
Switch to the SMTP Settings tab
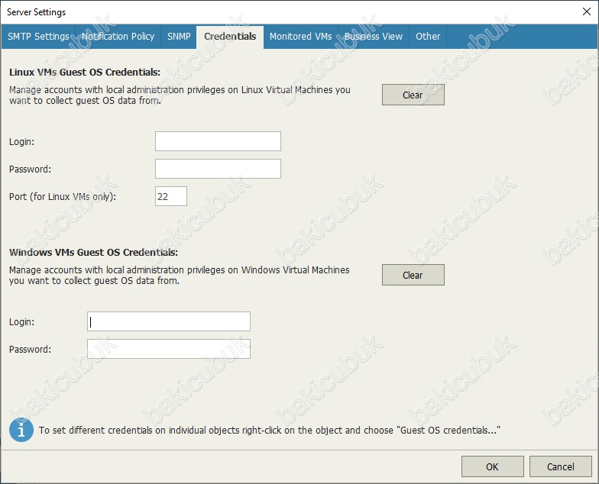38,37
